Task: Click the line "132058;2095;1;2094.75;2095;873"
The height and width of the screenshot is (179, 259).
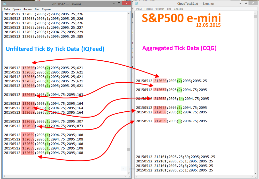Action: pos(44,126)
